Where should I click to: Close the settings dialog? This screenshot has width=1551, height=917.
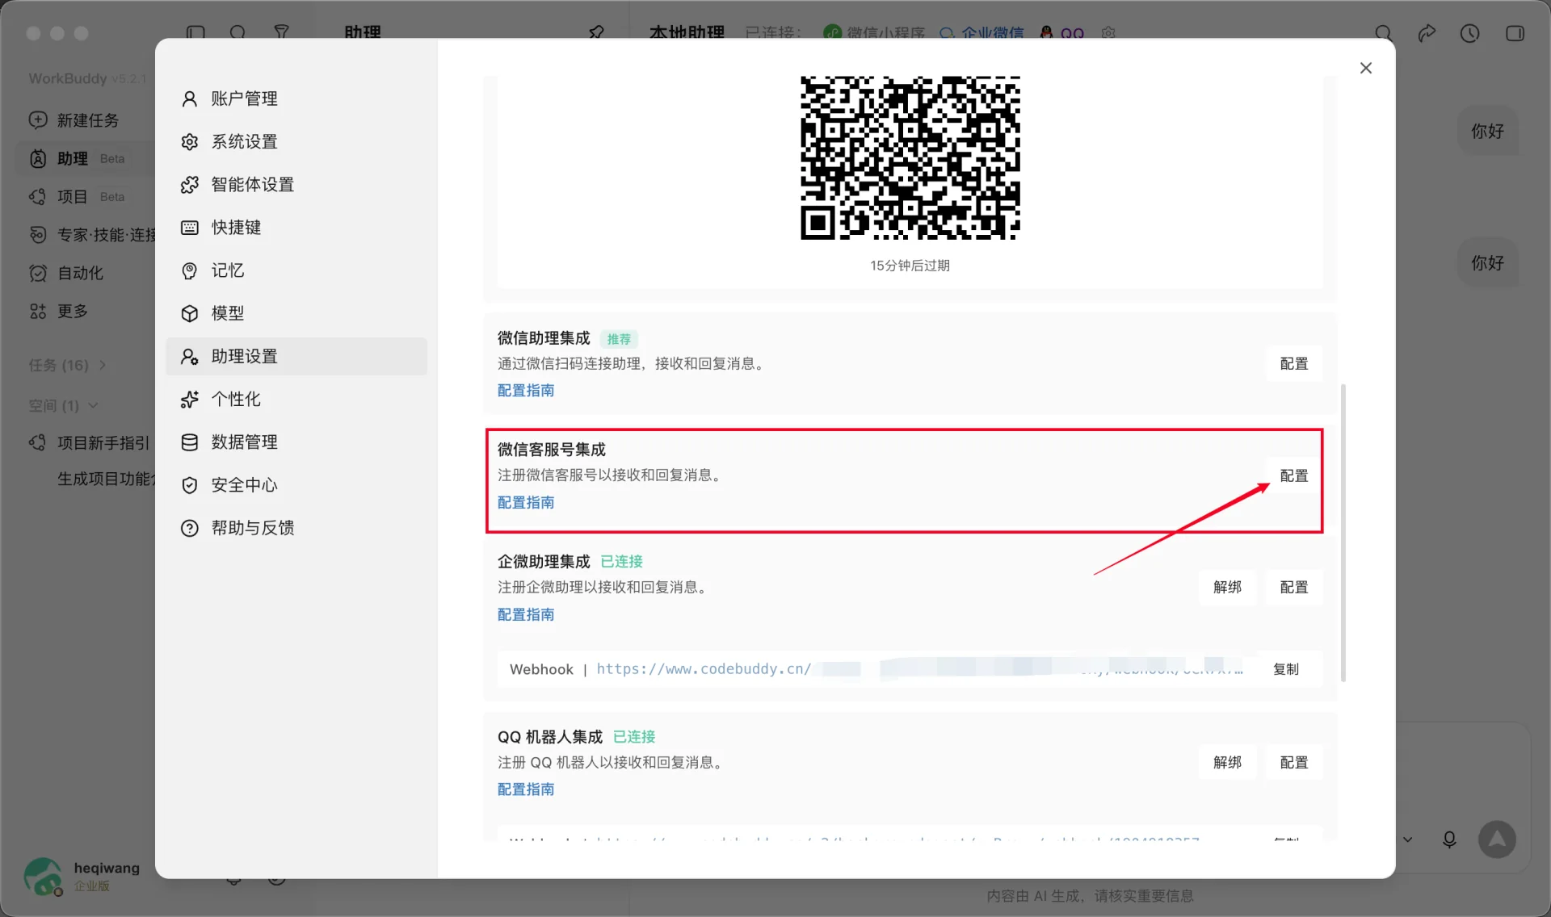point(1365,68)
